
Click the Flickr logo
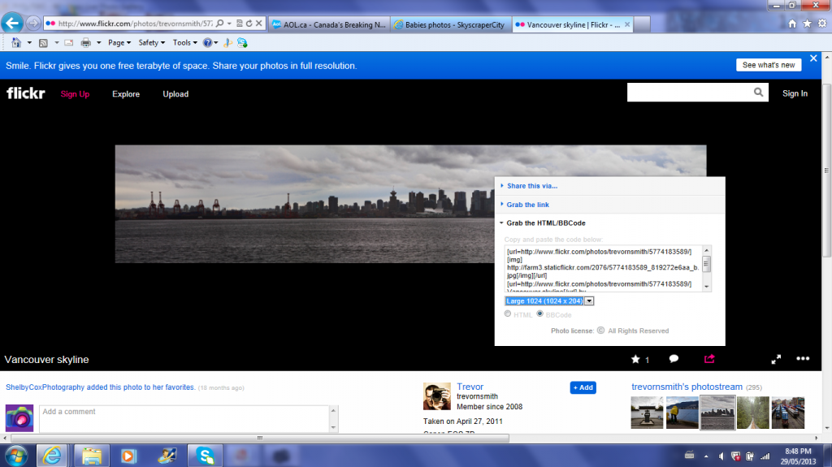click(24, 93)
